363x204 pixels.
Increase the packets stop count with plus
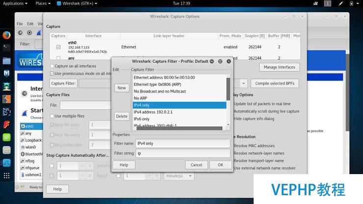pos(90,166)
